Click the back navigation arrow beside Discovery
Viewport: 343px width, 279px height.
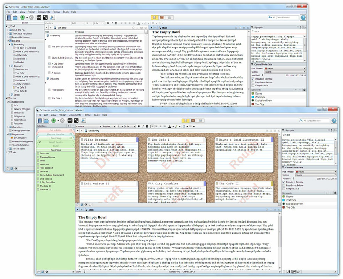tap(77, 131)
